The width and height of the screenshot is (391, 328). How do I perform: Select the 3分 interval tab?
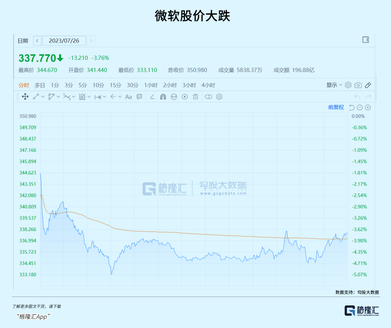pos(69,85)
